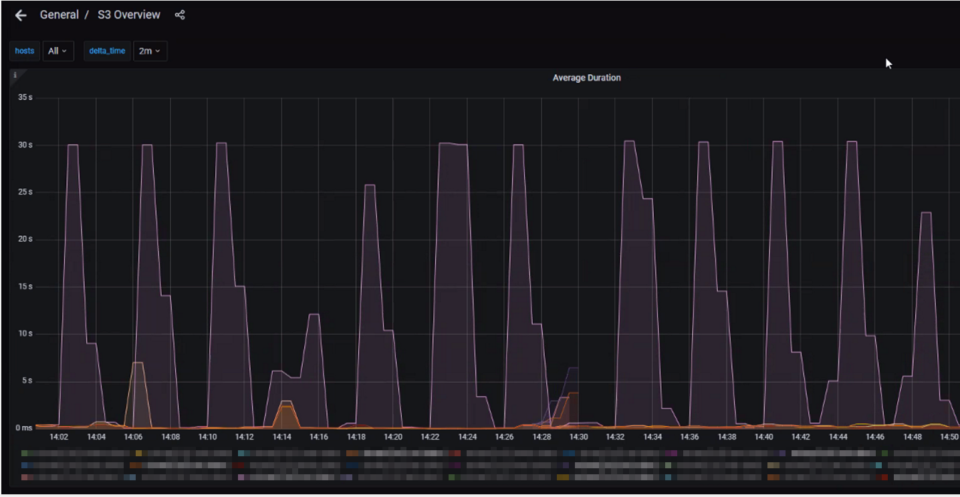The image size is (960, 497).
Task: Open the General folder breadcrumb
Action: [59, 15]
